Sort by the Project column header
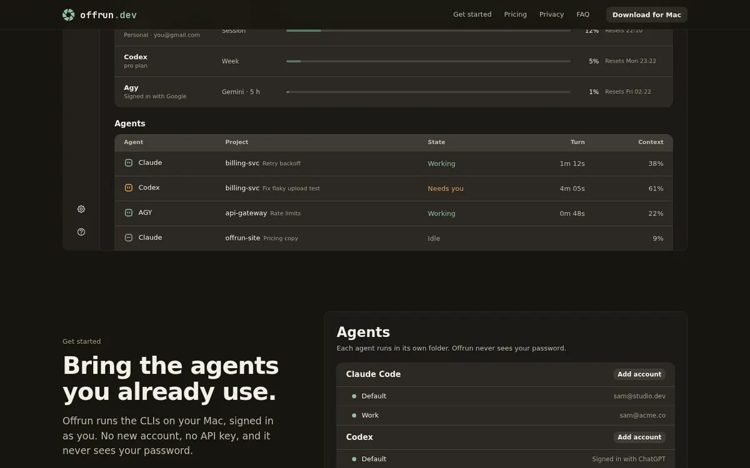 [x=237, y=142]
